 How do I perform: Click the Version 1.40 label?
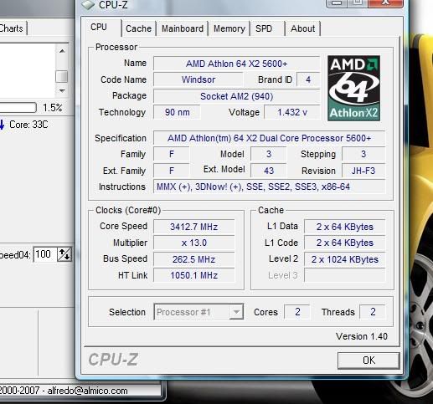(x=362, y=336)
